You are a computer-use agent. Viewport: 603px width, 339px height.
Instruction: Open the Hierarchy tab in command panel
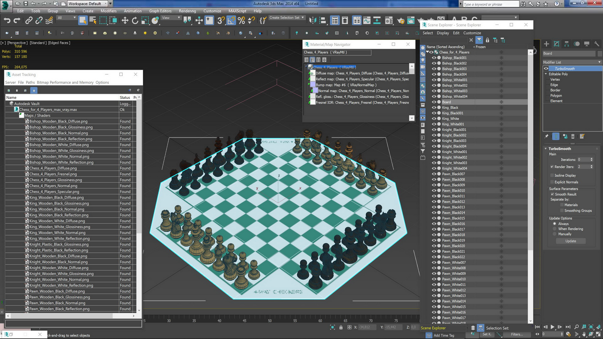[567, 44]
